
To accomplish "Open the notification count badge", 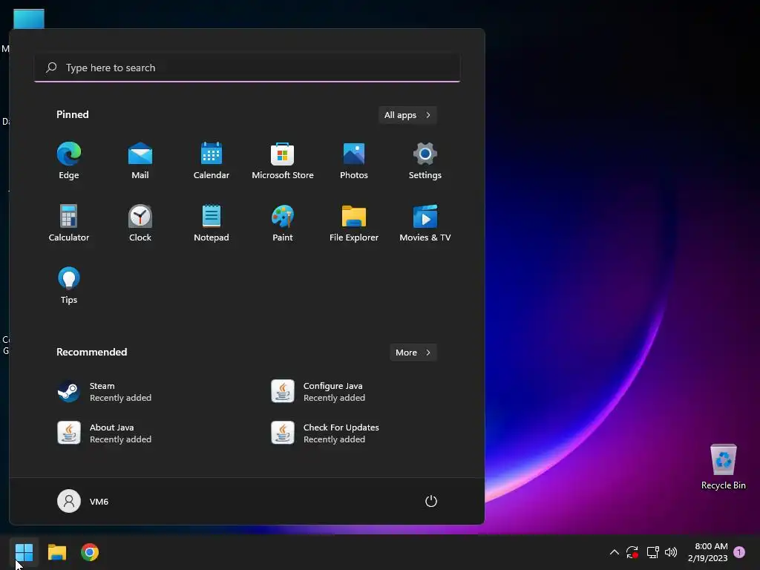I will coord(739,552).
